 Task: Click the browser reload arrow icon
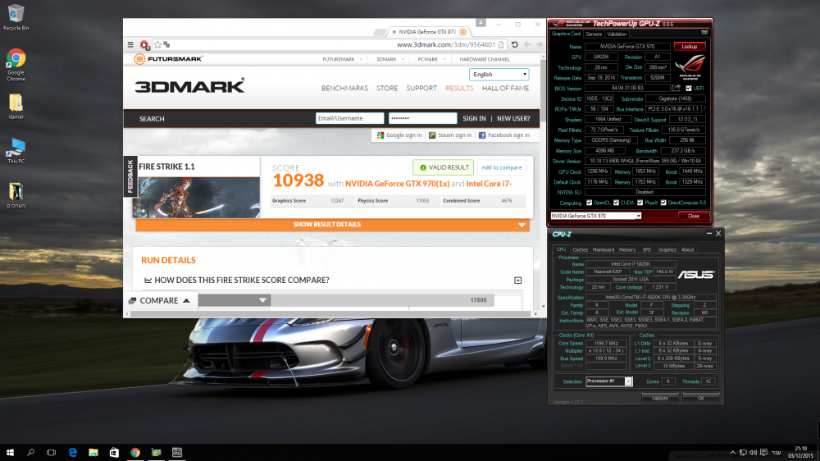[514, 44]
